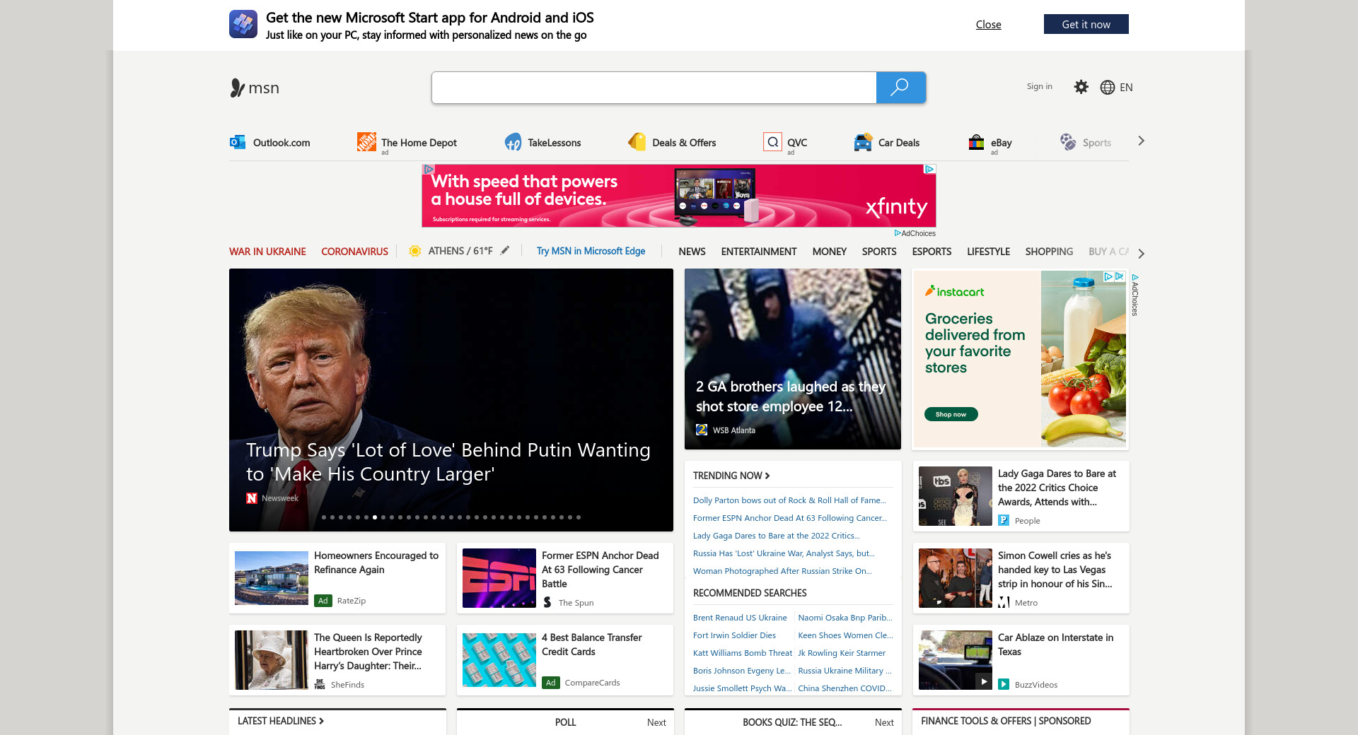
Task: Expand more news categories with chevron
Action: point(1141,253)
